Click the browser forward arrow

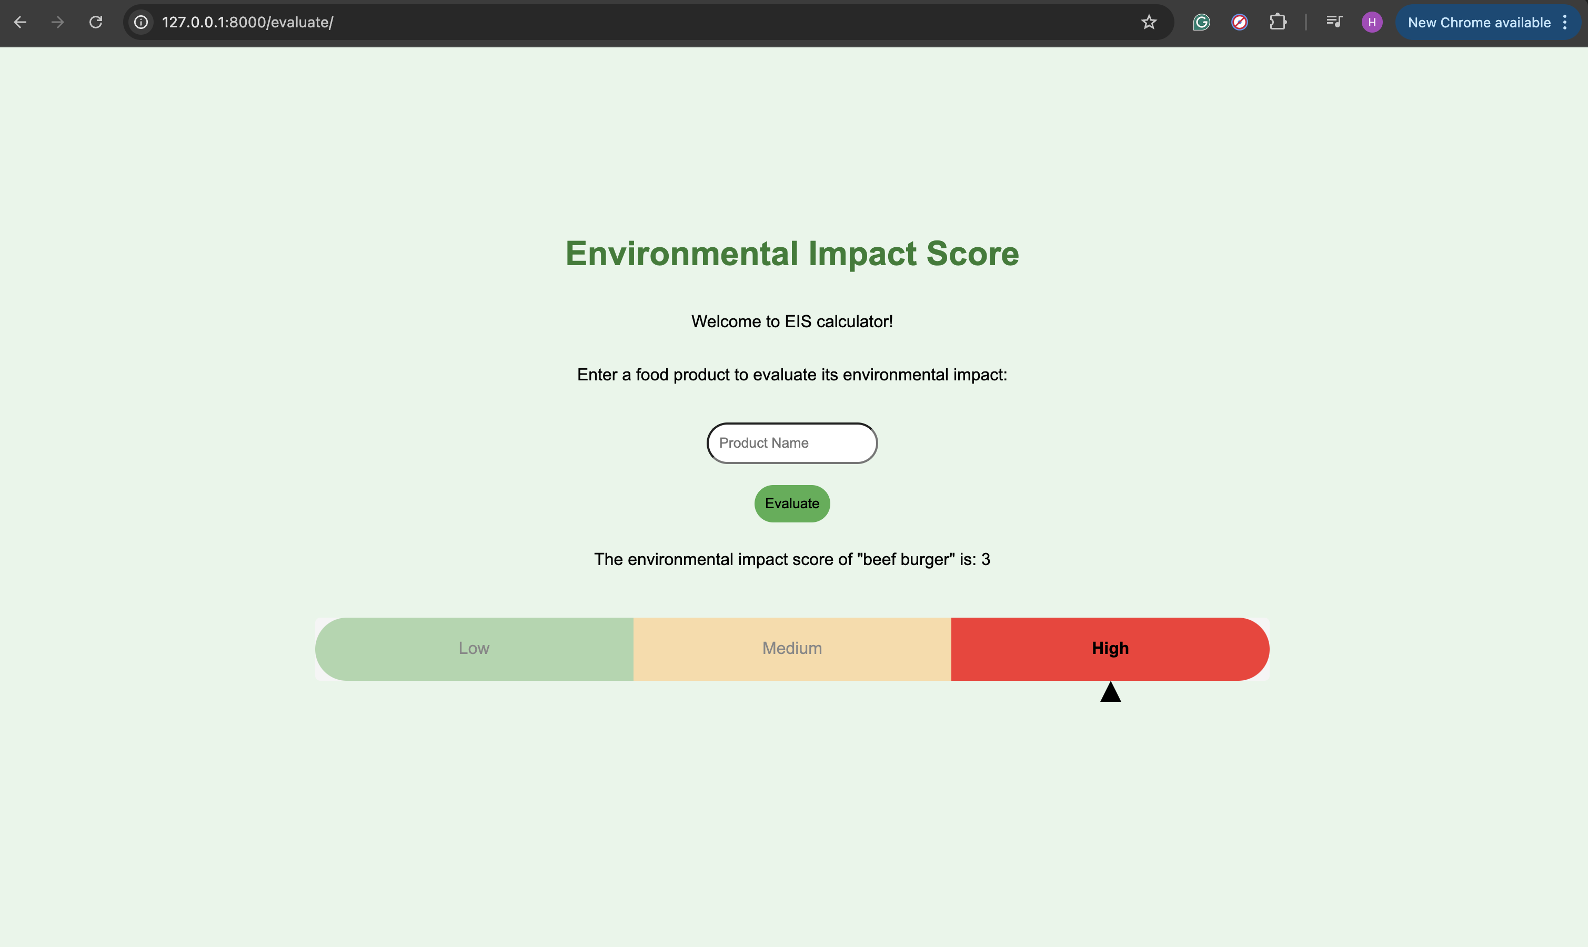[58, 22]
